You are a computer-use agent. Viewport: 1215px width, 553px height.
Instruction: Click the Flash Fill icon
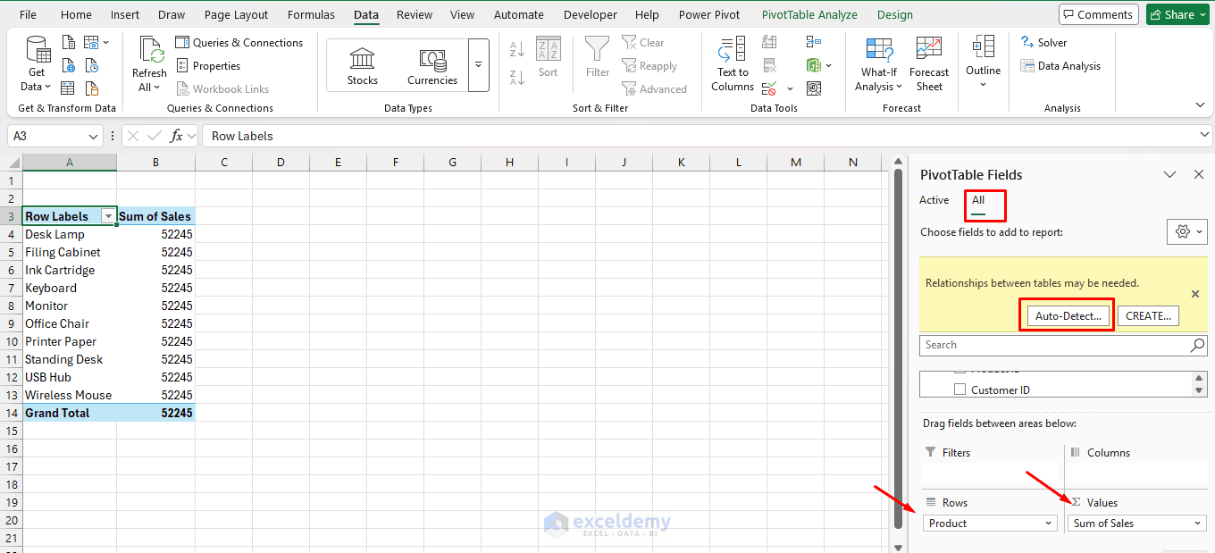769,42
